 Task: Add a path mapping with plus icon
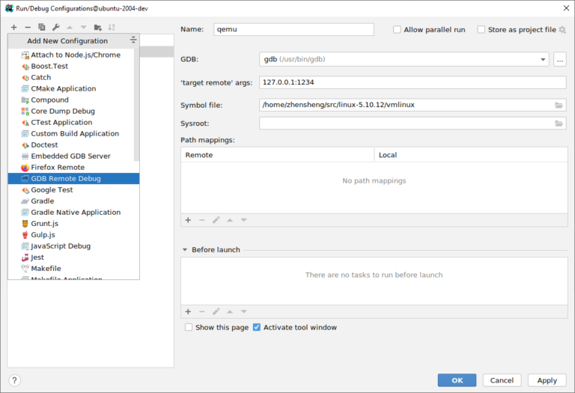pos(188,220)
